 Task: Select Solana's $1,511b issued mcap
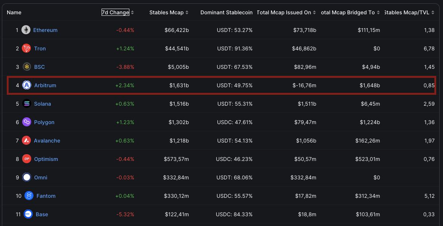(307, 104)
